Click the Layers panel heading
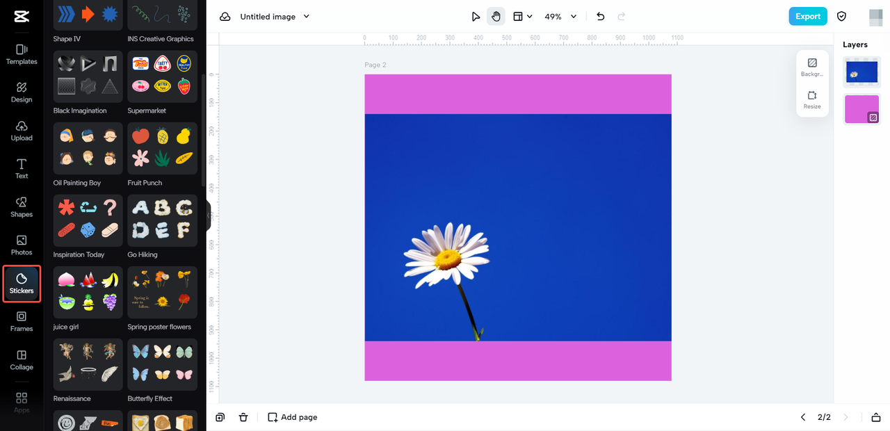Screen dimensions: 890x431 (855, 44)
